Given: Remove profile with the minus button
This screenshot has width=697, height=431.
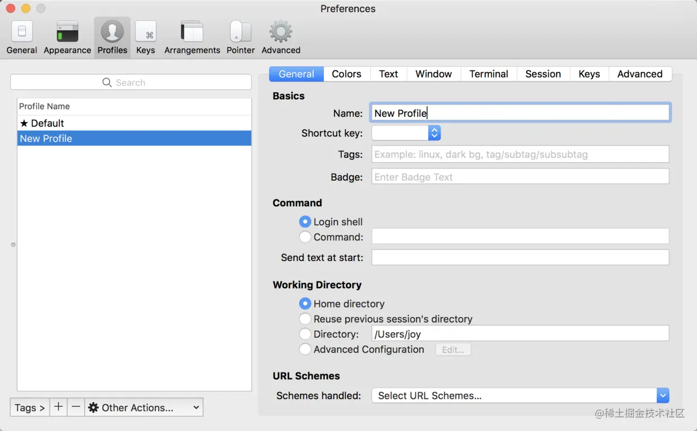Looking at the screenshot, I should pyautogui.click(x=76, y=407).
